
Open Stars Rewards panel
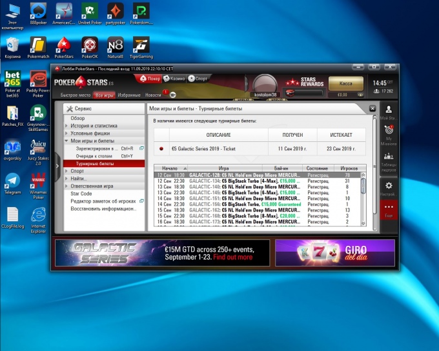point(305,82)
